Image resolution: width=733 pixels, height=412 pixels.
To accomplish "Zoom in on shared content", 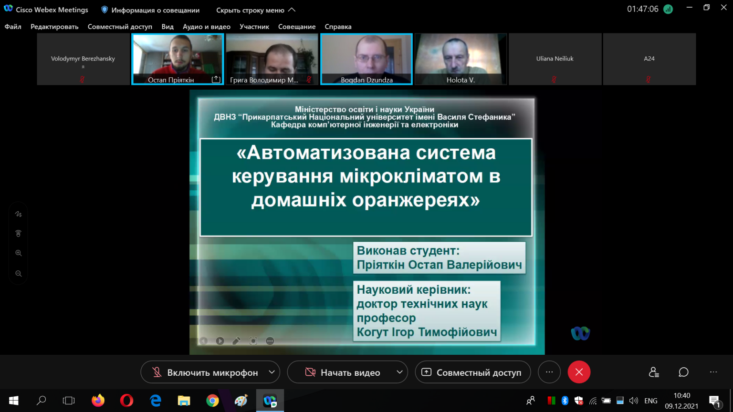I will pos(19,253).
